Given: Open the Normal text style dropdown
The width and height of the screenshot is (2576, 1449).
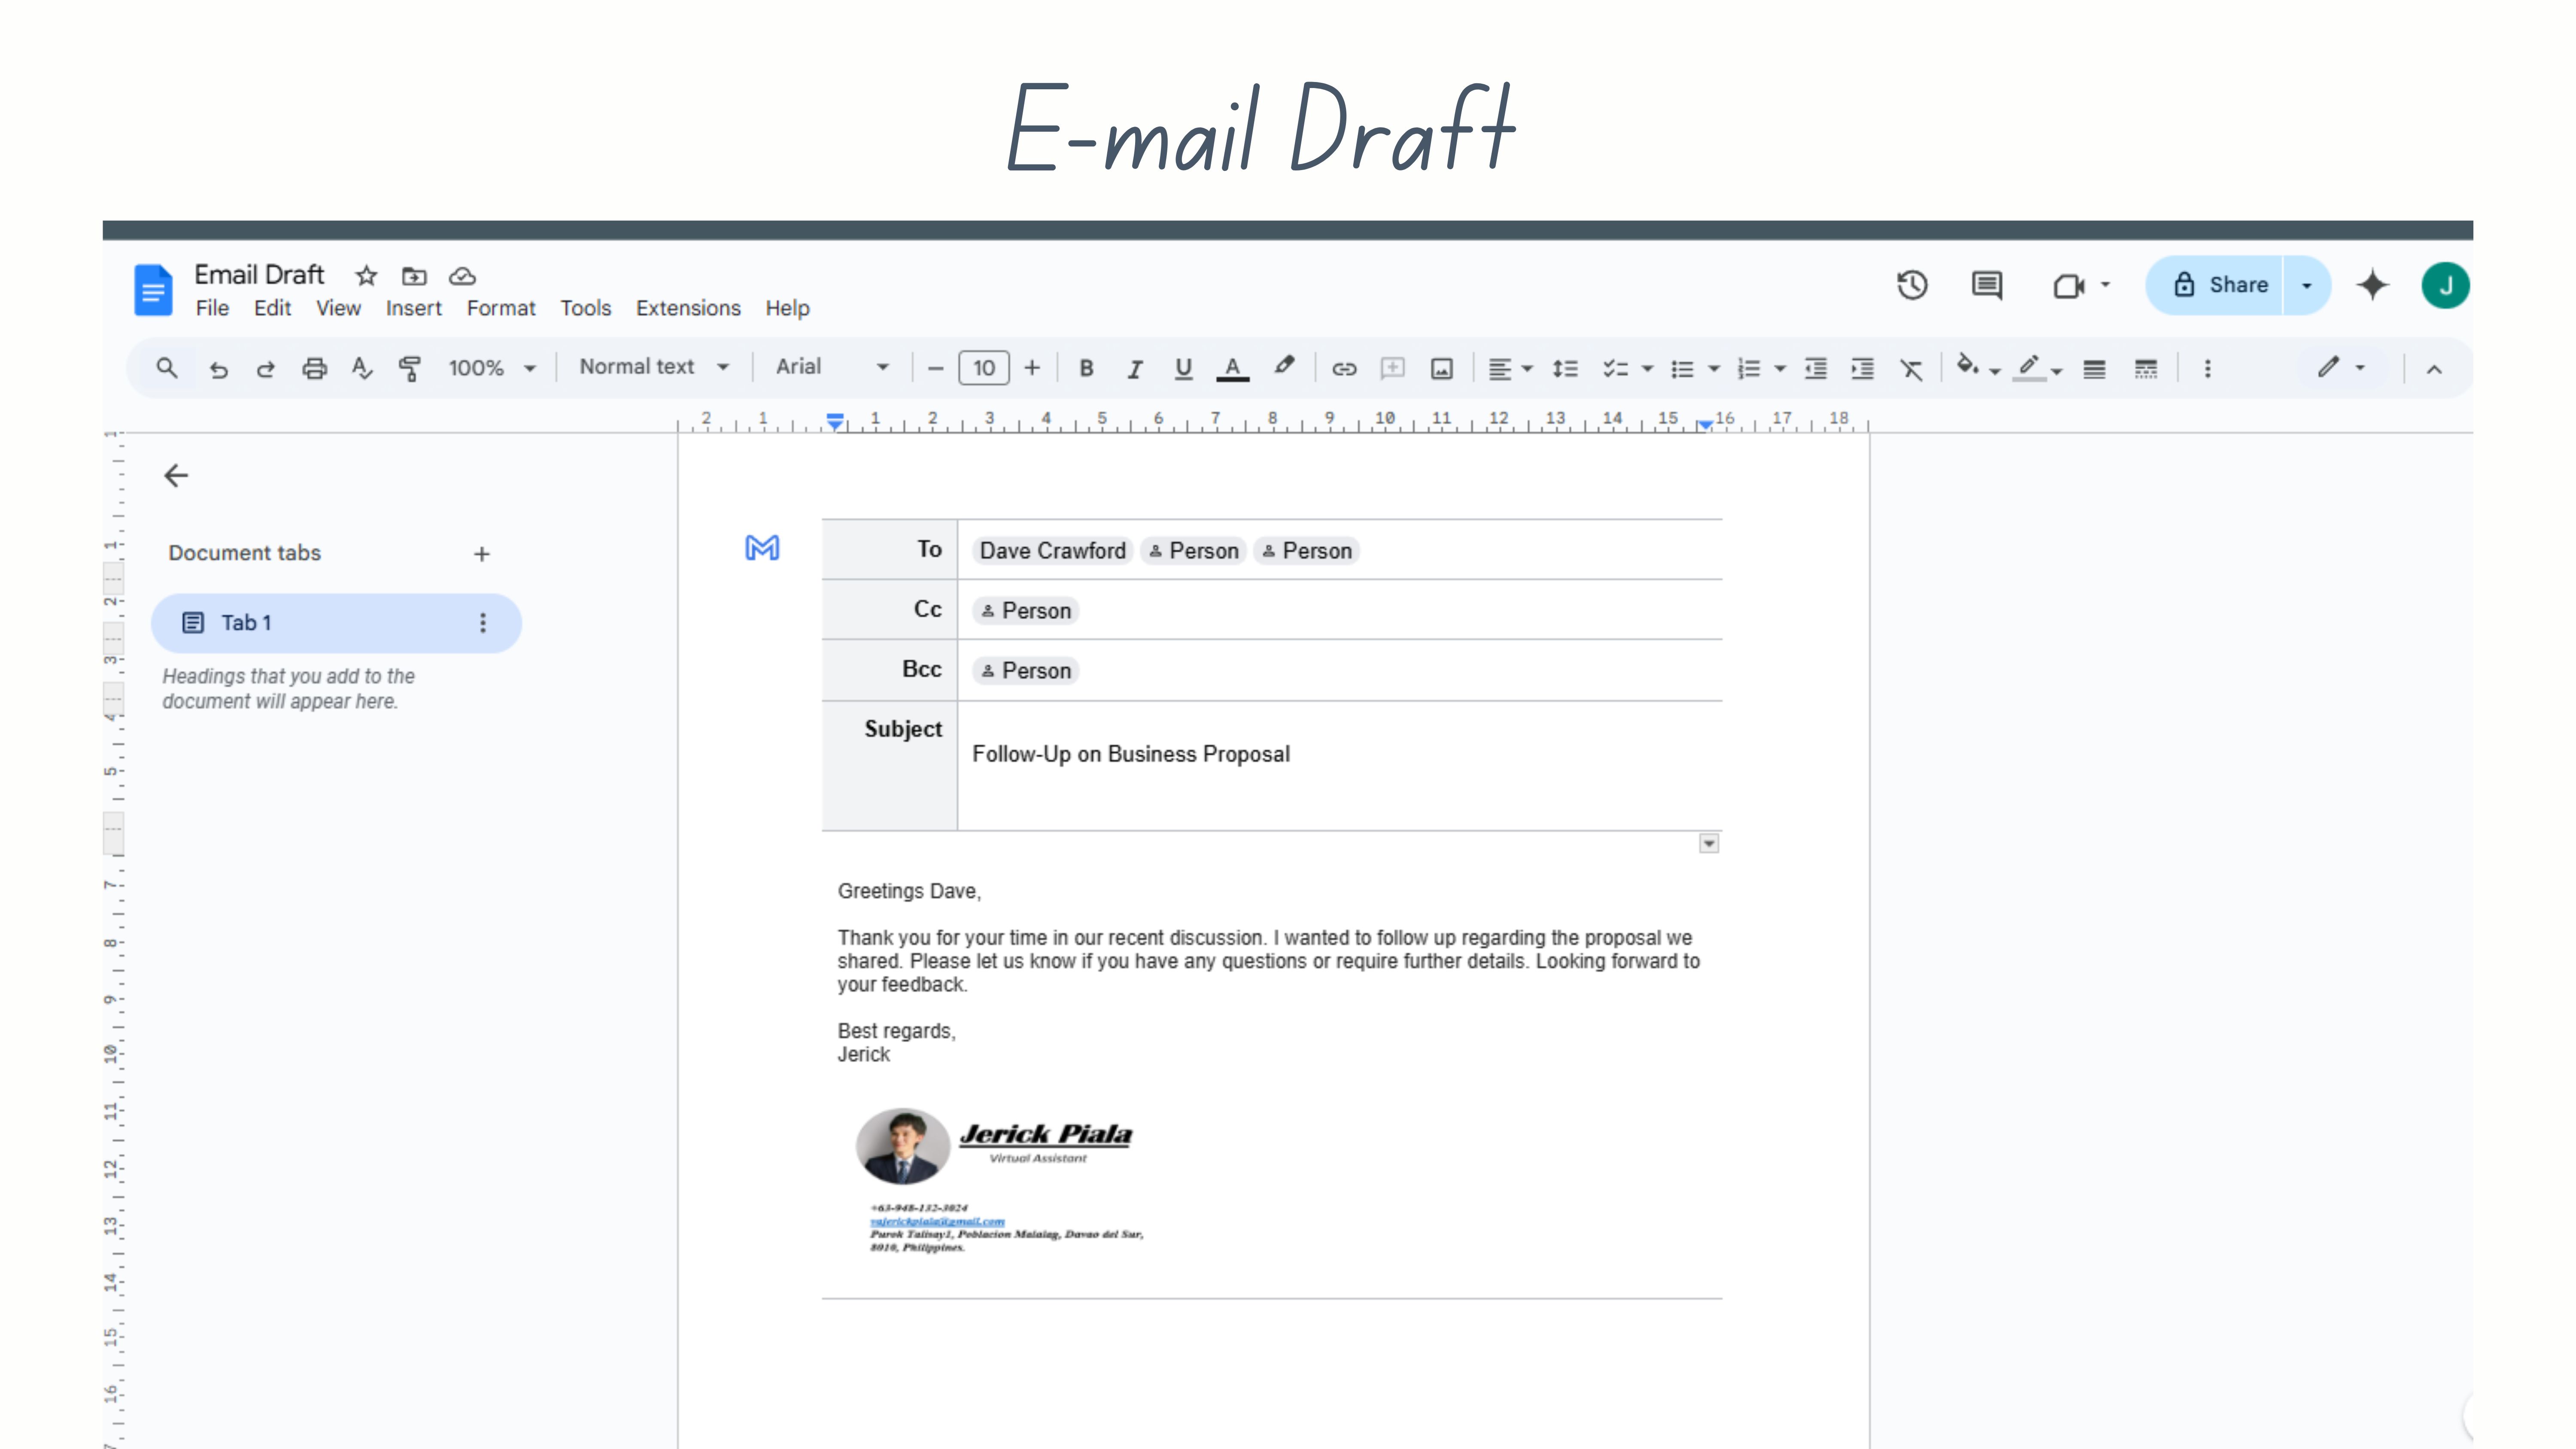Looking at the screenshot, I should pos(654,367).
